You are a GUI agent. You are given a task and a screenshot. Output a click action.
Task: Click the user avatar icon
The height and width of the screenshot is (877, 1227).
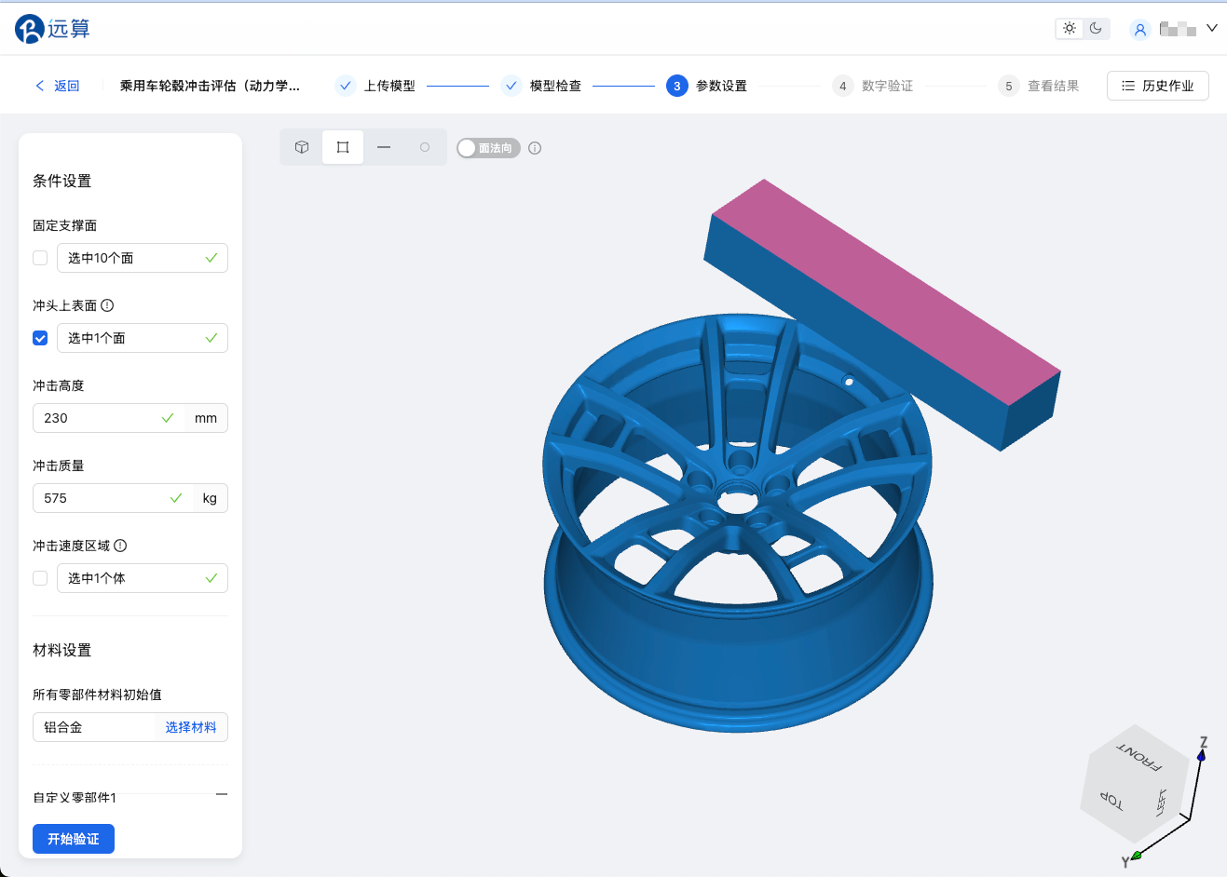click(1139, 30)
